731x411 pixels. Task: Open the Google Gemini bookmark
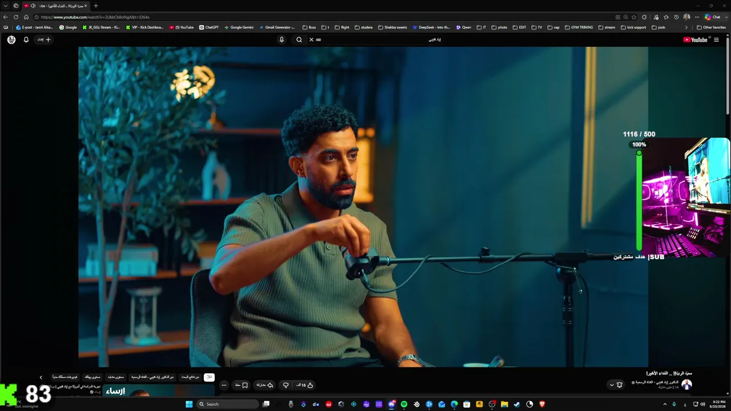239,27
